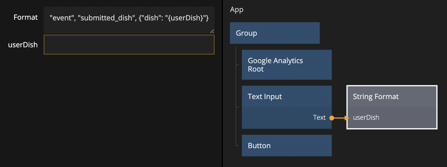Viewport: 447px width, 167px height.
Task: Click the userDish port on String Format
Action: click(366, 118)
